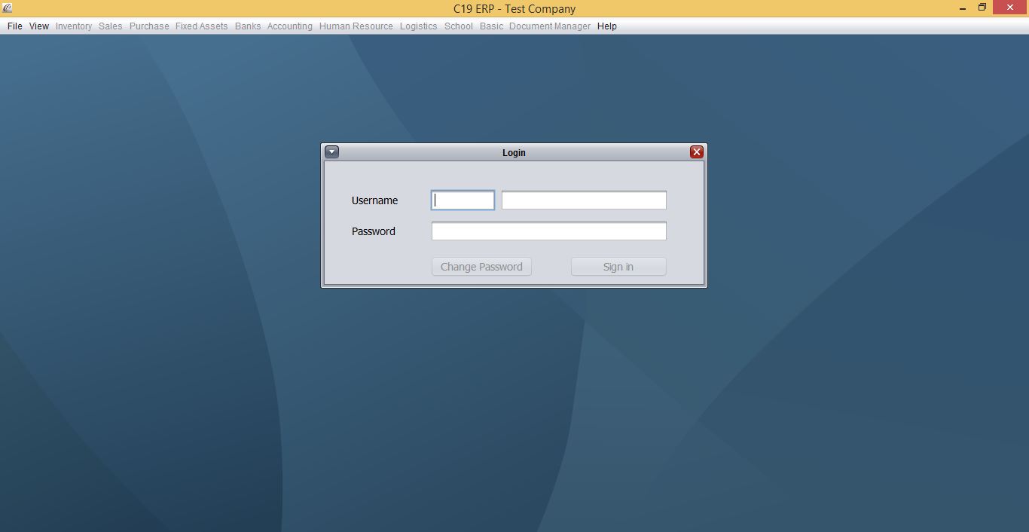This screenshot has height=532, width=1029.
Task: Open the Help menu
Action: (x=606, y=26)
